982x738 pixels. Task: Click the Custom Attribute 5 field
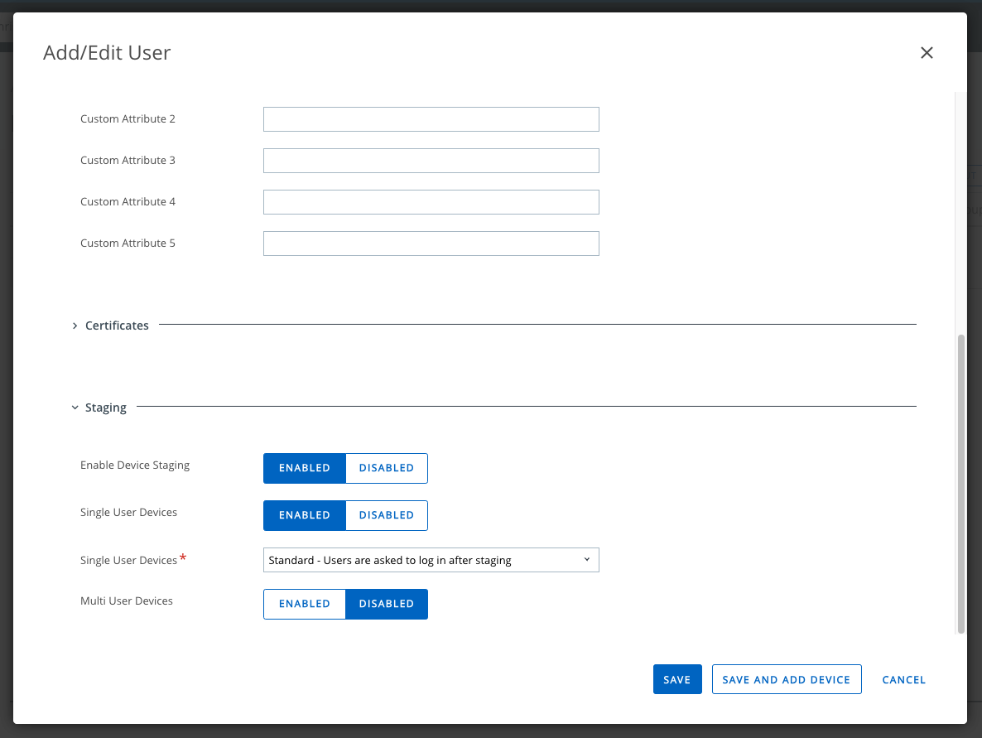click(x=431, y=244)
